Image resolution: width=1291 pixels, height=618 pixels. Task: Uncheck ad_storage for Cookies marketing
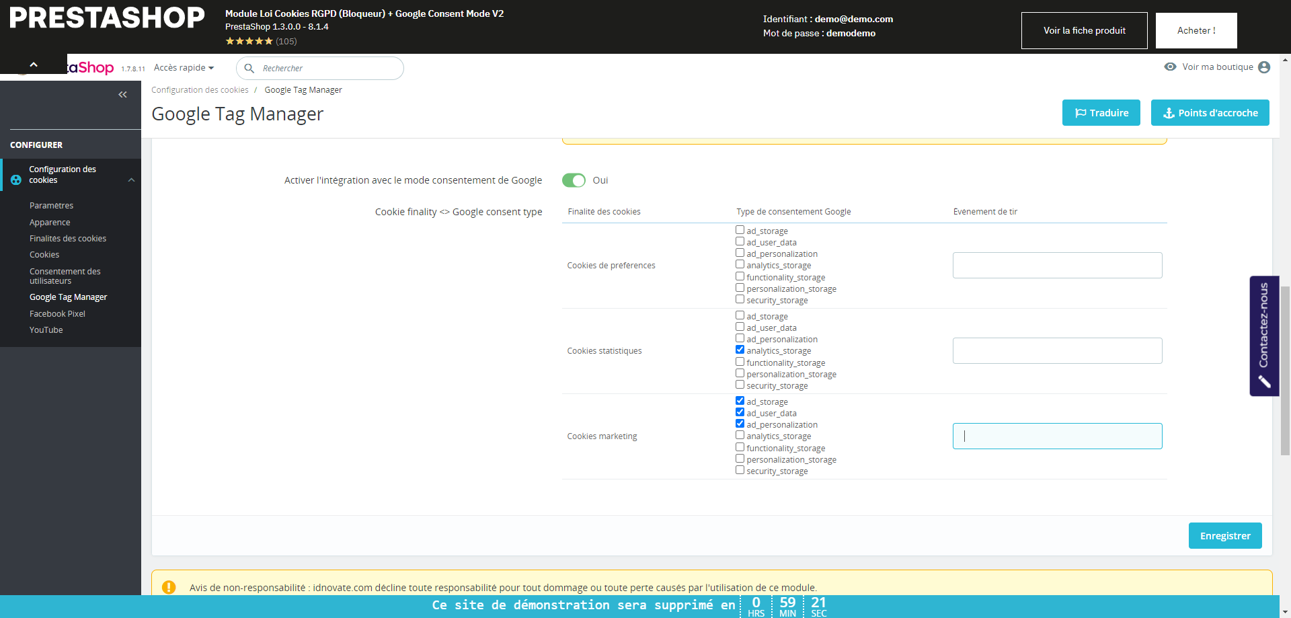pyautogui.click(x=740, y=401)
